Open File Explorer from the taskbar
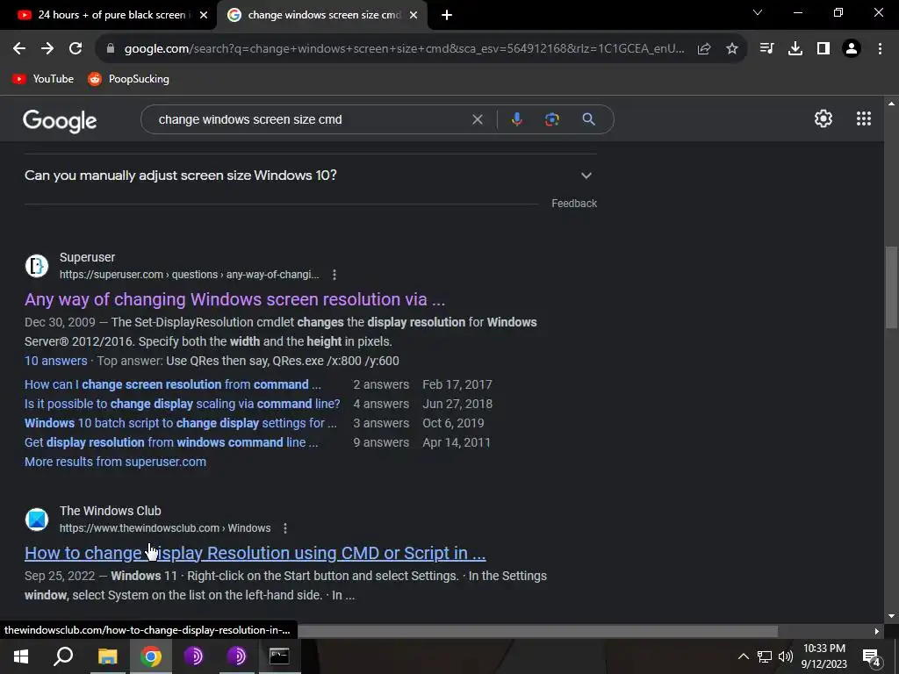The width and height of the screenshot is (899, 674). point(107,656)
